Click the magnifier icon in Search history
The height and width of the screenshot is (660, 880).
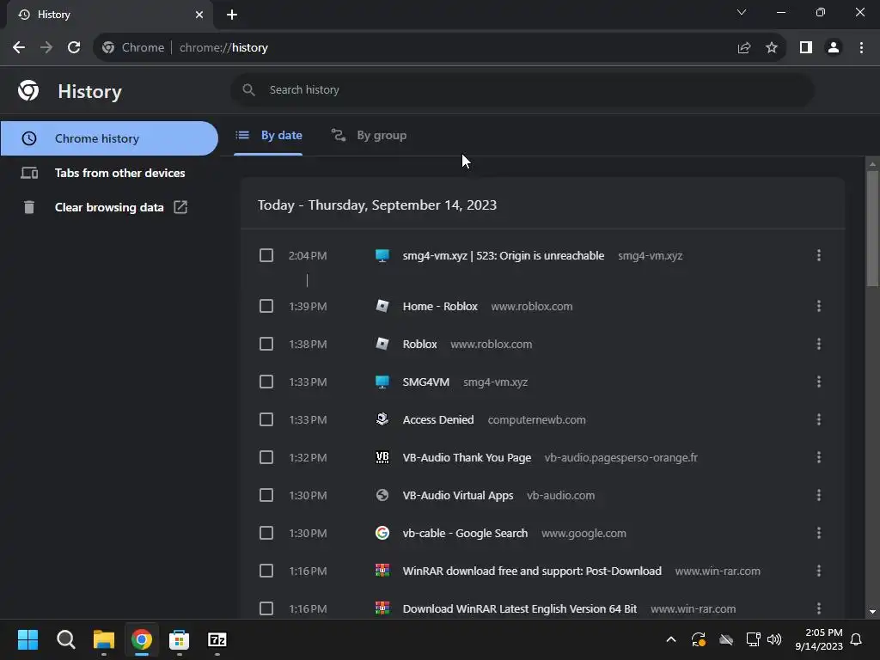248,89
